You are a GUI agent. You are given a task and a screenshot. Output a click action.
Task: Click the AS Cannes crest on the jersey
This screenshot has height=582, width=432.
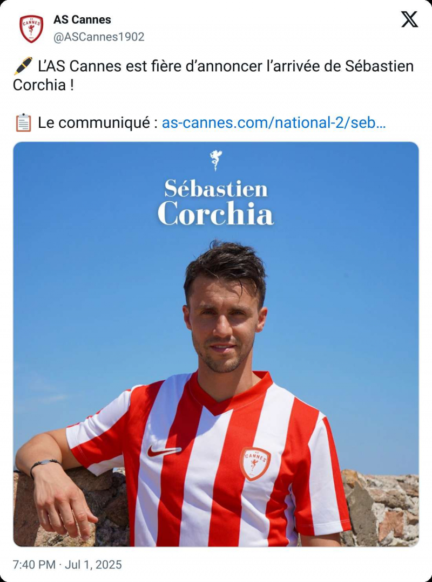point(255,464)
